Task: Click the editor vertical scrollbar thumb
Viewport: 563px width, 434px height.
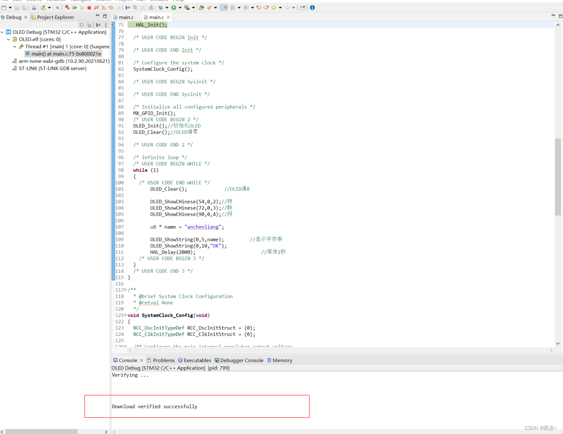Action: click(558, 177)
